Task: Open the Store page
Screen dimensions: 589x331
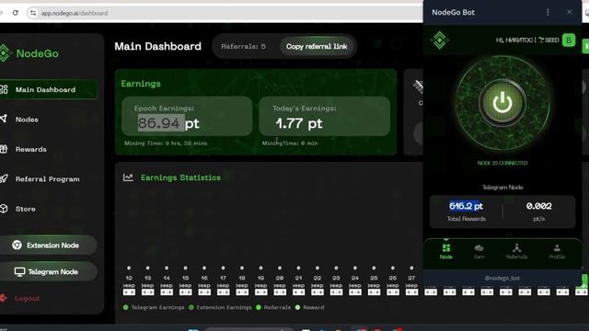Action: 25,209
